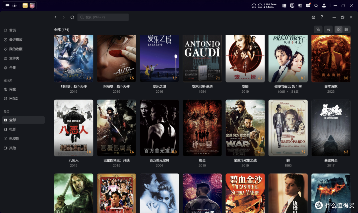Viewport: 358px width, 213px height.
Task: Open the filter options funnel icon
Action: click(318, 30)
